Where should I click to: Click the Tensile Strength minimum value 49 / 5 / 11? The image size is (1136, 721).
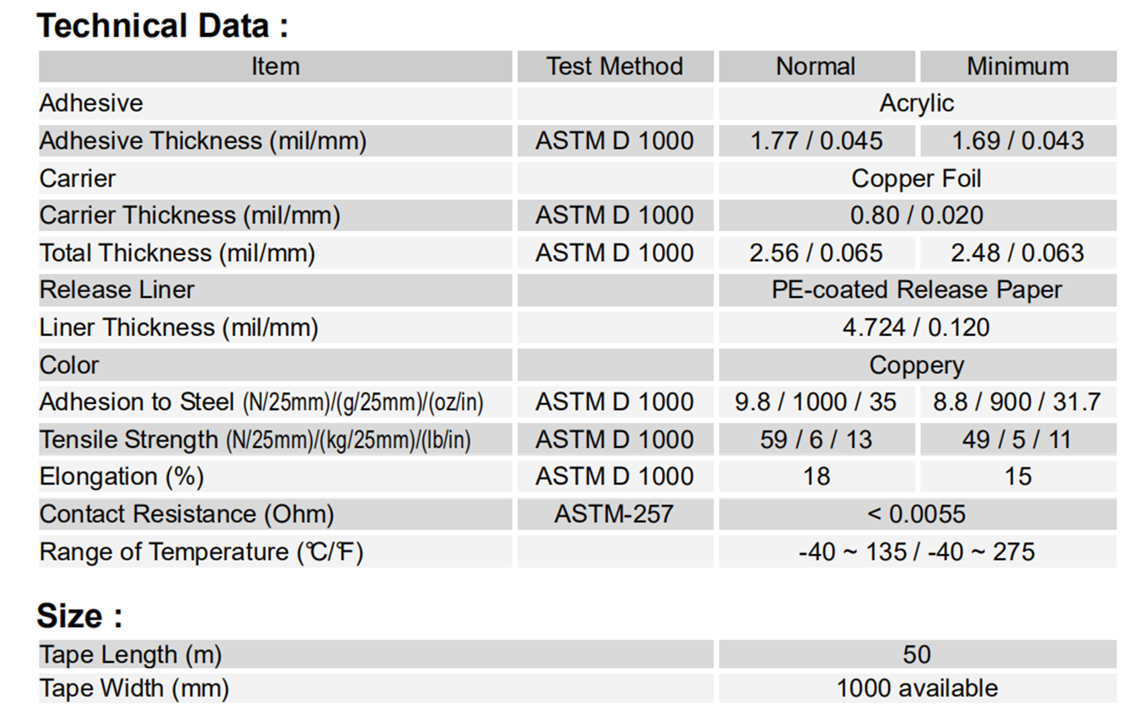[1017, 440]
